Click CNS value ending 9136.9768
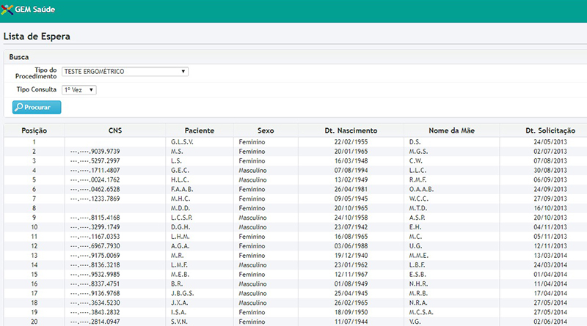The width and height of the screenshot is (587, 326). pos(95,294)
